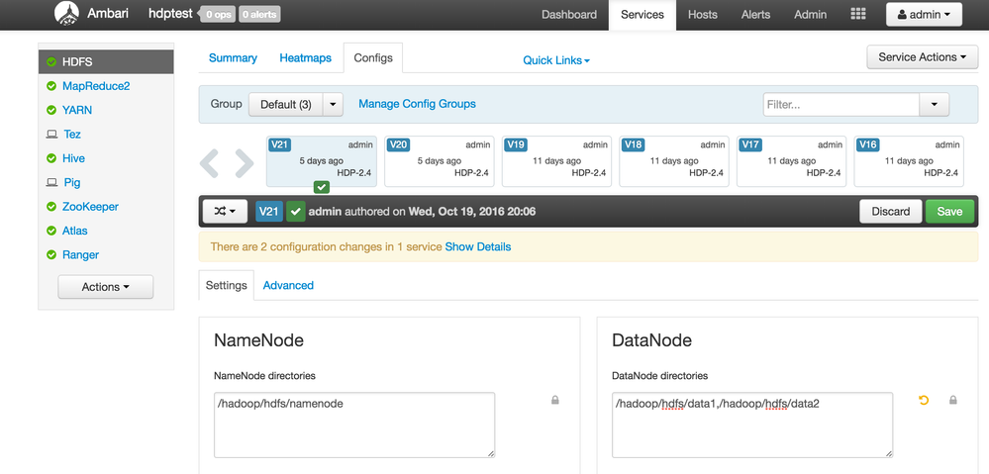This screenshot has height=474, width=989.
Task: Open the views grid icon in top navigation
Action: tap(858, 15)
